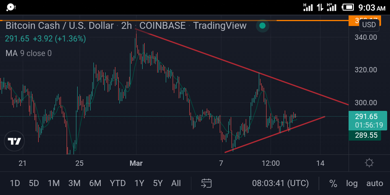390x195 pixels.
Task: Click the MA 9 close 0 indicator legend
Action: pos(28,53)
